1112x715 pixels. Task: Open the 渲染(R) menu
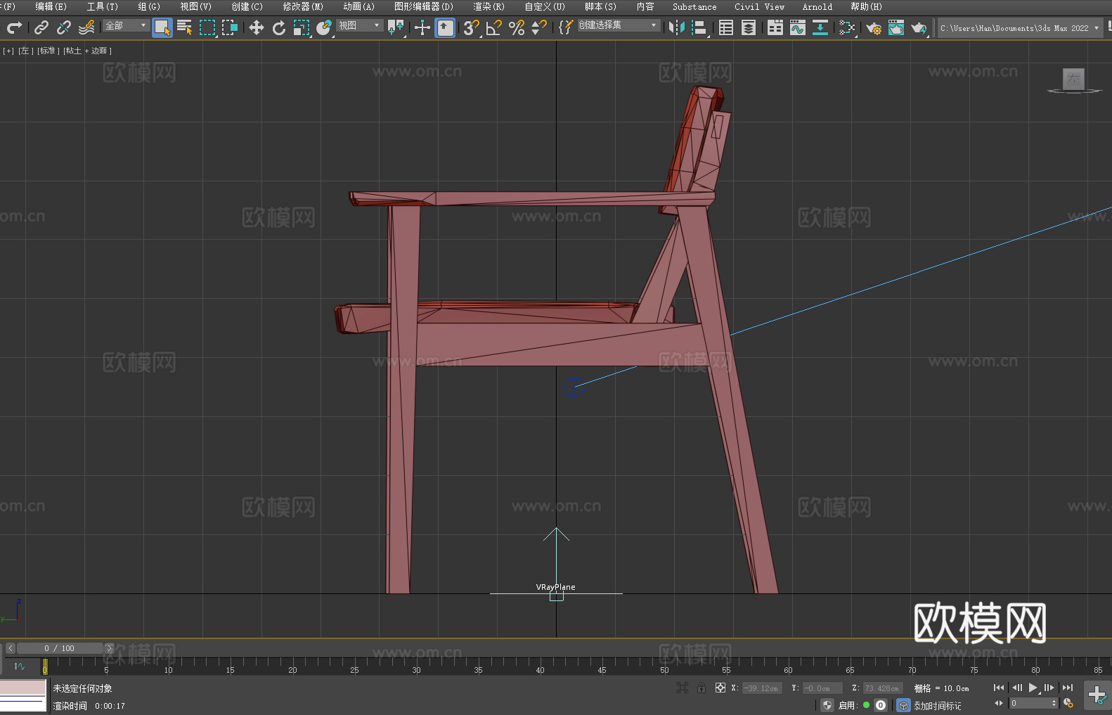[x=489, y=6]
